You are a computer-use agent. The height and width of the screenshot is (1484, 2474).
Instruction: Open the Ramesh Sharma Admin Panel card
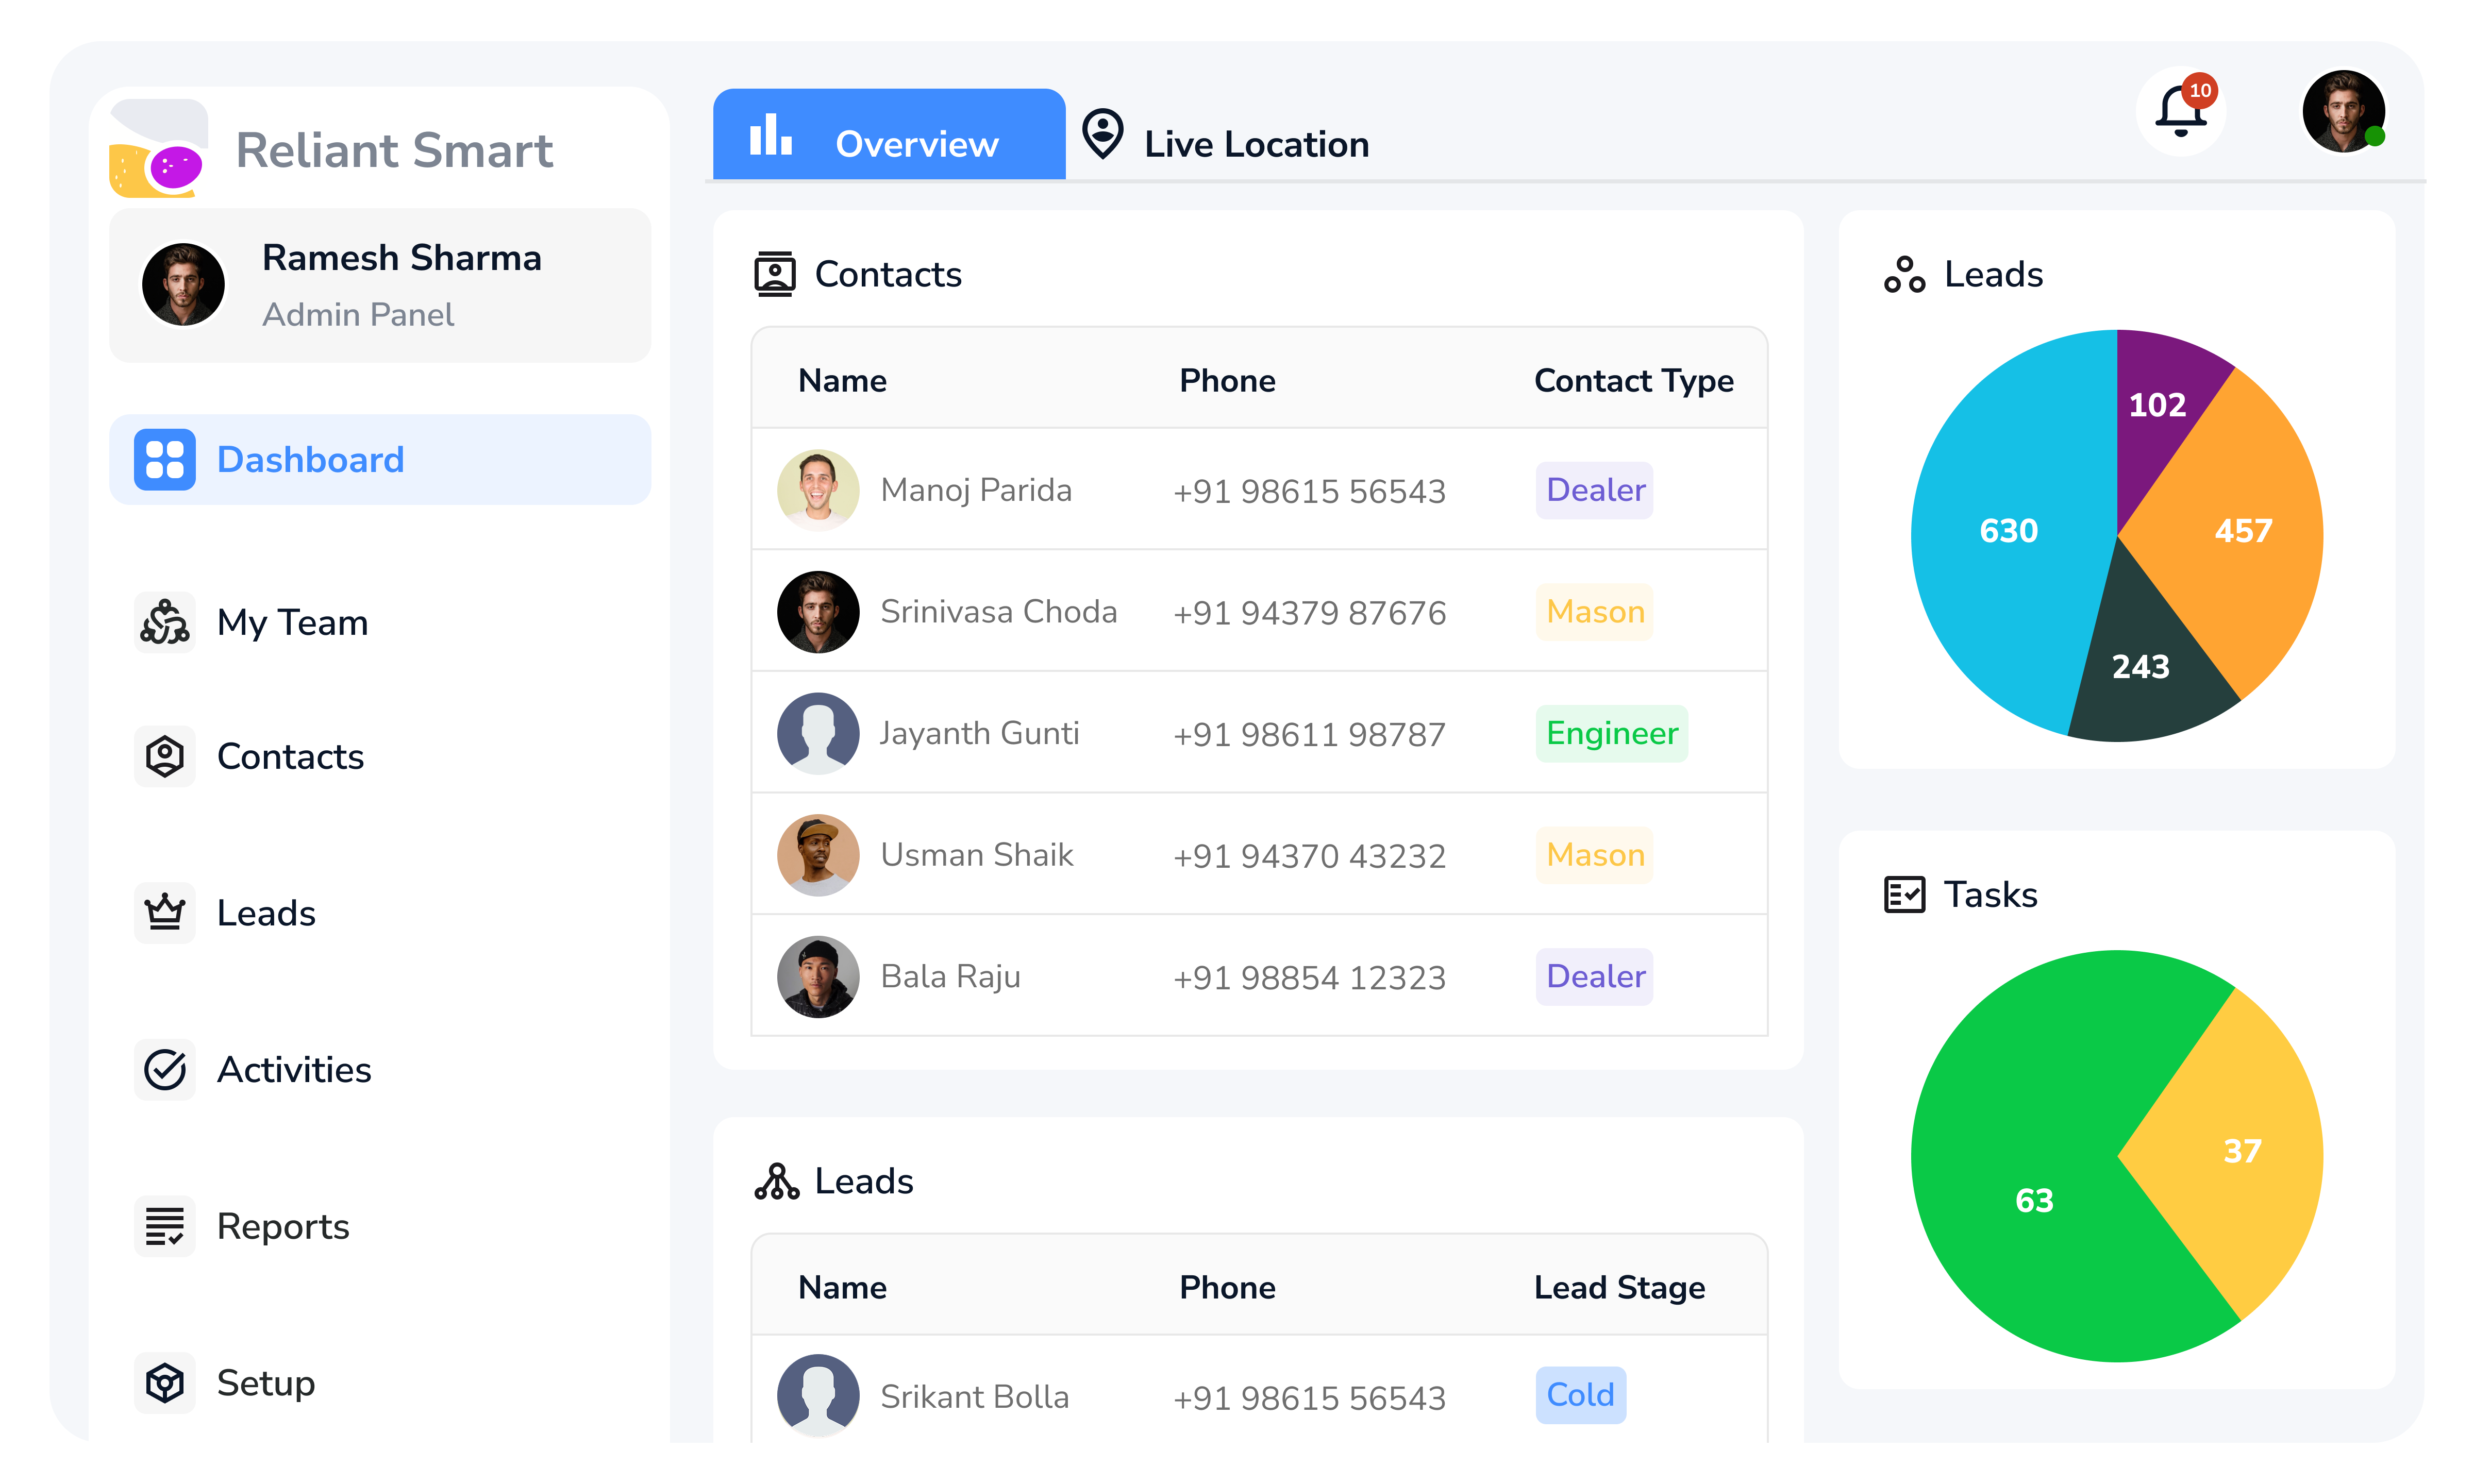coord(380,285)
